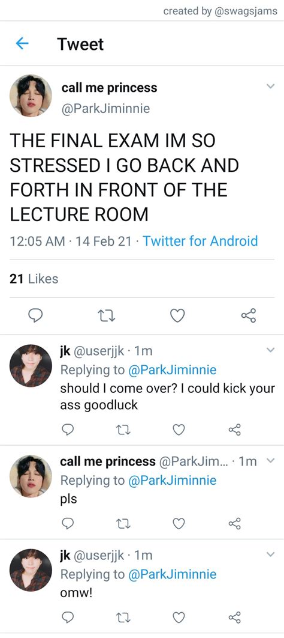The image size is (284, 638).
Task: Retweet the main final exam tweet
Action: [x=107, y=315]
